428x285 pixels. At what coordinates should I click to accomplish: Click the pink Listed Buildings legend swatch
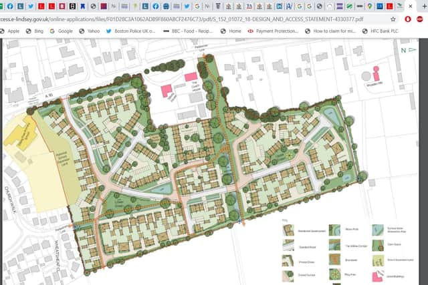(x=378, y=276)
